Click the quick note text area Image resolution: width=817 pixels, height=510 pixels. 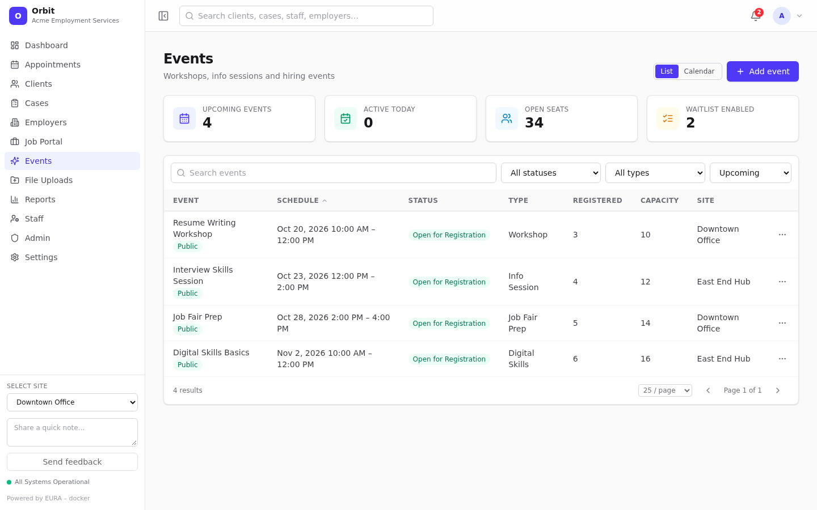(x=72, y=432)
